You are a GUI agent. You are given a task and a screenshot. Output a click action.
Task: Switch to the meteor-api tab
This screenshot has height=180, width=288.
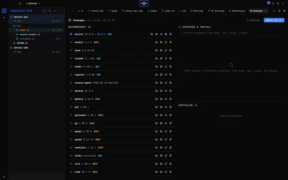pyautogui.click(x=96, y=11)
